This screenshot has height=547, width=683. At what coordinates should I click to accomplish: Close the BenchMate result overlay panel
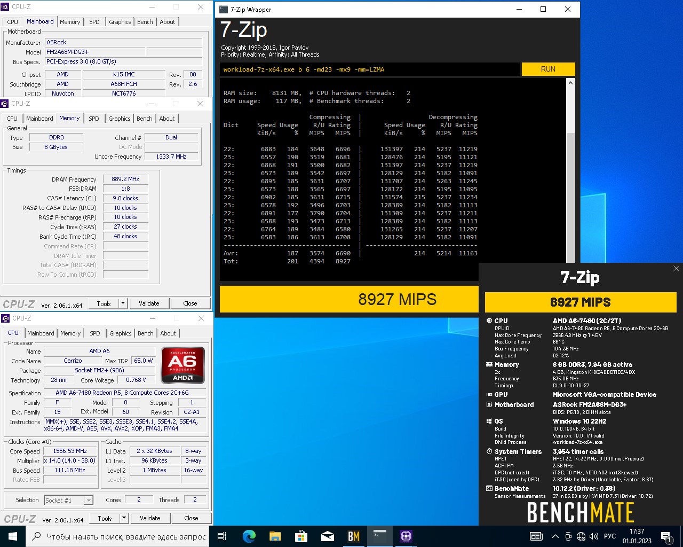pyautogui.click(x=676, y=269)
